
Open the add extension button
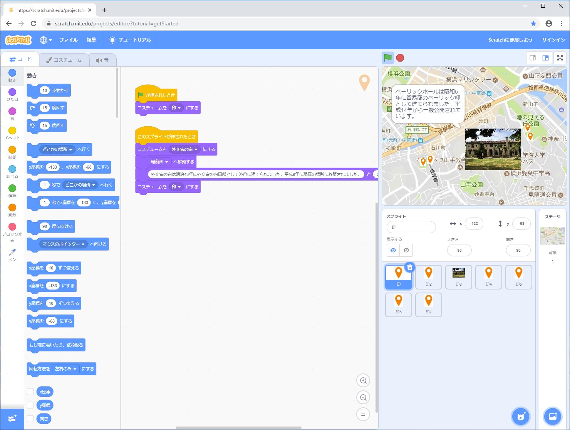pos(12,418)
